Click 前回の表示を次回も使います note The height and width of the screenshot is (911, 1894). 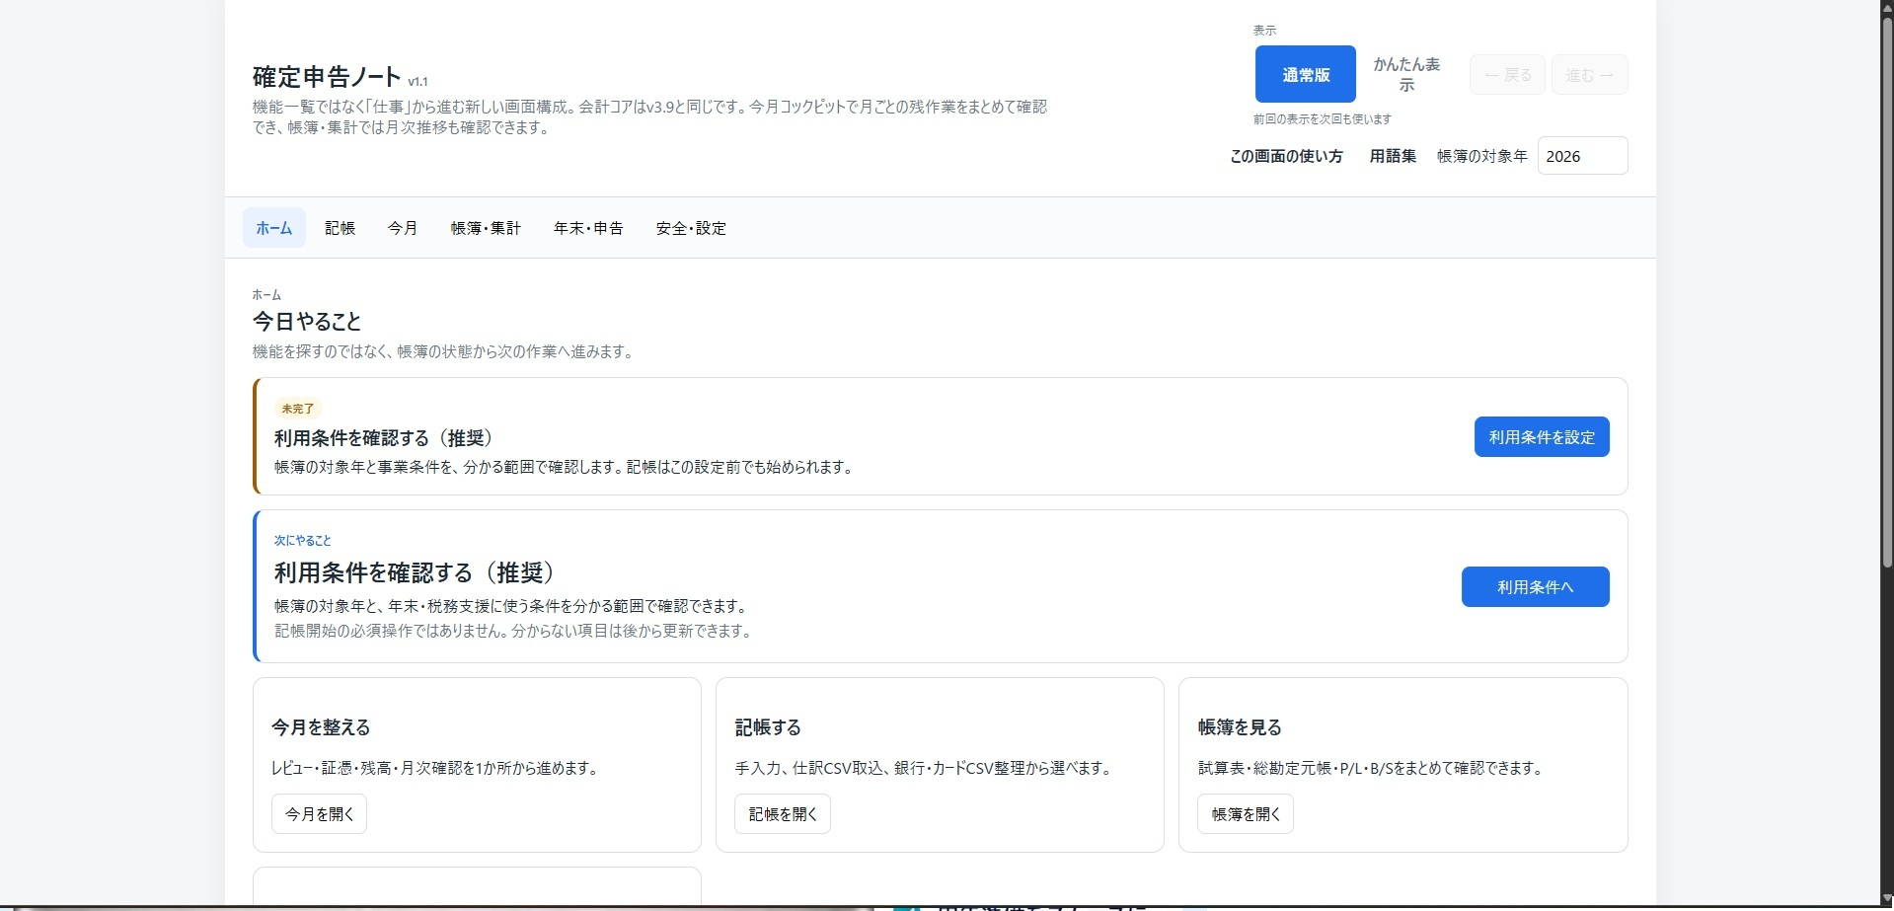point(1322,119)
